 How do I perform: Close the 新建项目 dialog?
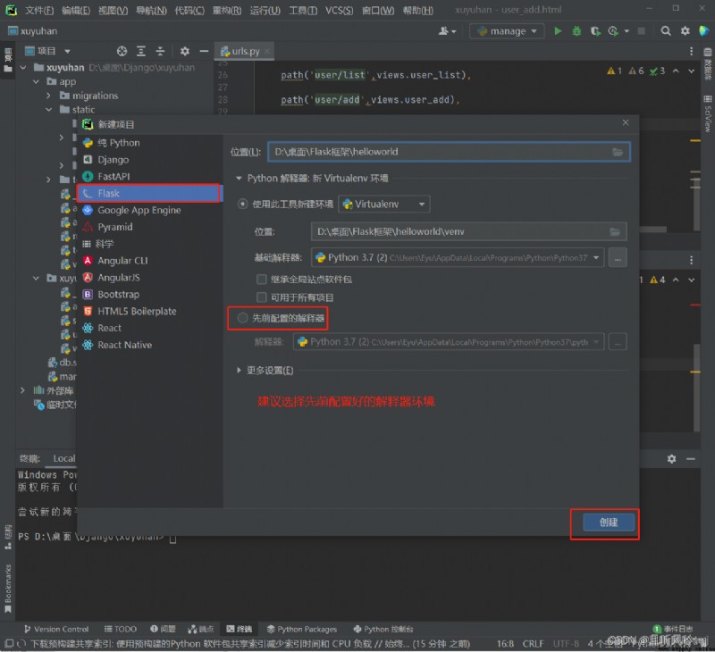pos(625,123)
